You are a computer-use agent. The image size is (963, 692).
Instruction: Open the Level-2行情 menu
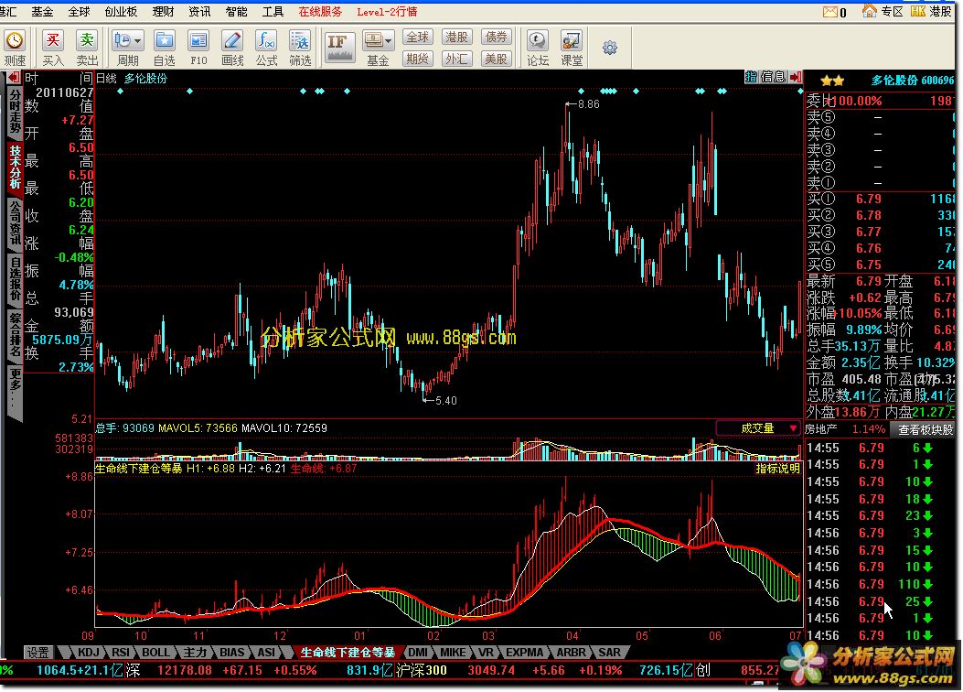[x=387, y=11]
